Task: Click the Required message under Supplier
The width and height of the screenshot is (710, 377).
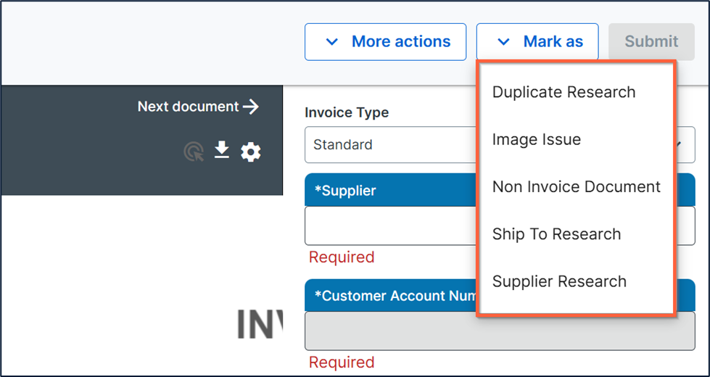Action: click(x=342, y=257)
